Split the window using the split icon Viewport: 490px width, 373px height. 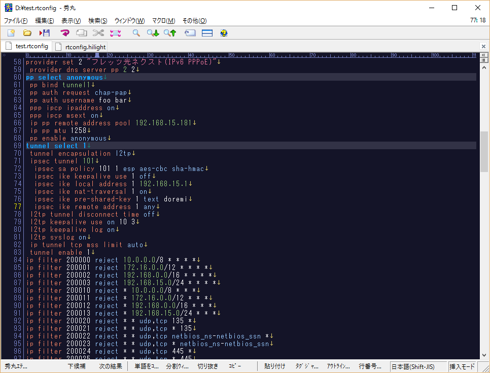coord(207,33)
